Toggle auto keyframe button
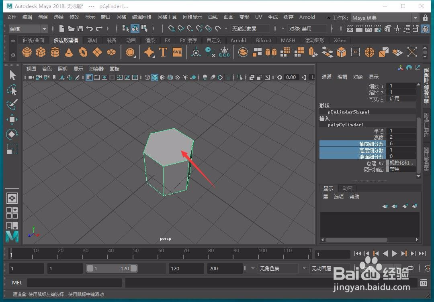Image resolution: width=434 pixels, height=302 pixels. (x=427, y=268)
